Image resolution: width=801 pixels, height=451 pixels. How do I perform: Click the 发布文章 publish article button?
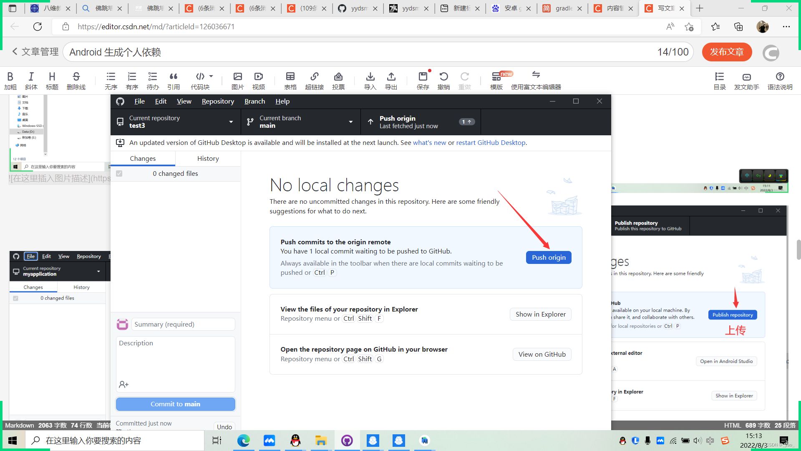pyautogui.click(x=727, y=51)
